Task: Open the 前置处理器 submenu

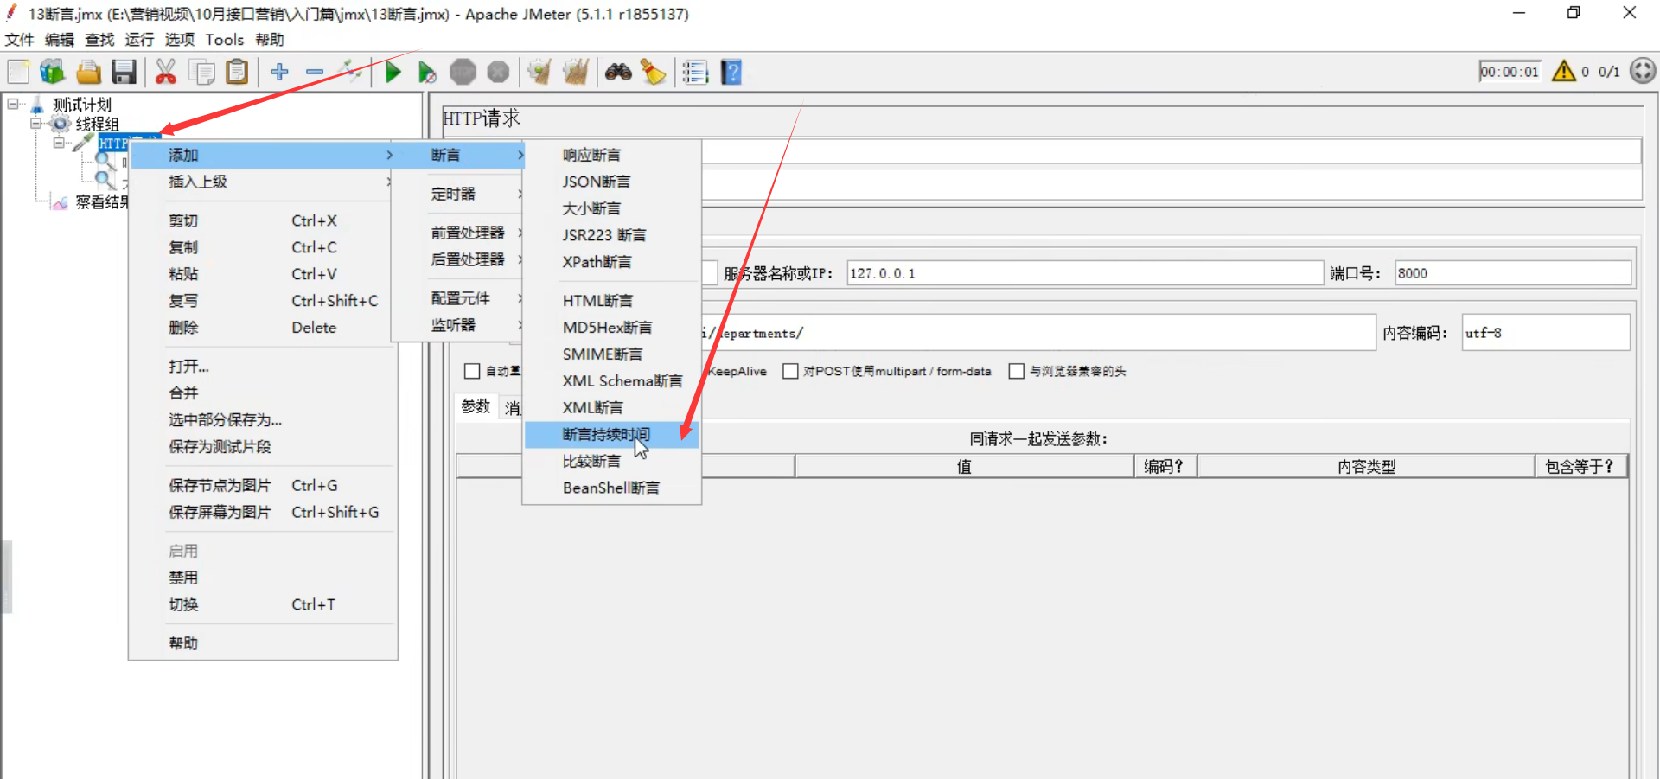Action: (458, 233)
